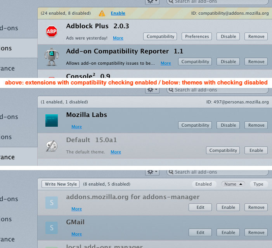Image resolution: width=272 pixels, height=248 pixels.
Task: Open Compatibility for Mozilla Labs theme
Action: coord(195,125)
